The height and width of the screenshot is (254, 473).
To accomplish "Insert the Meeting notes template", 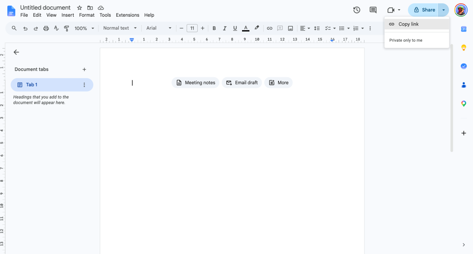I will (195, 83).
